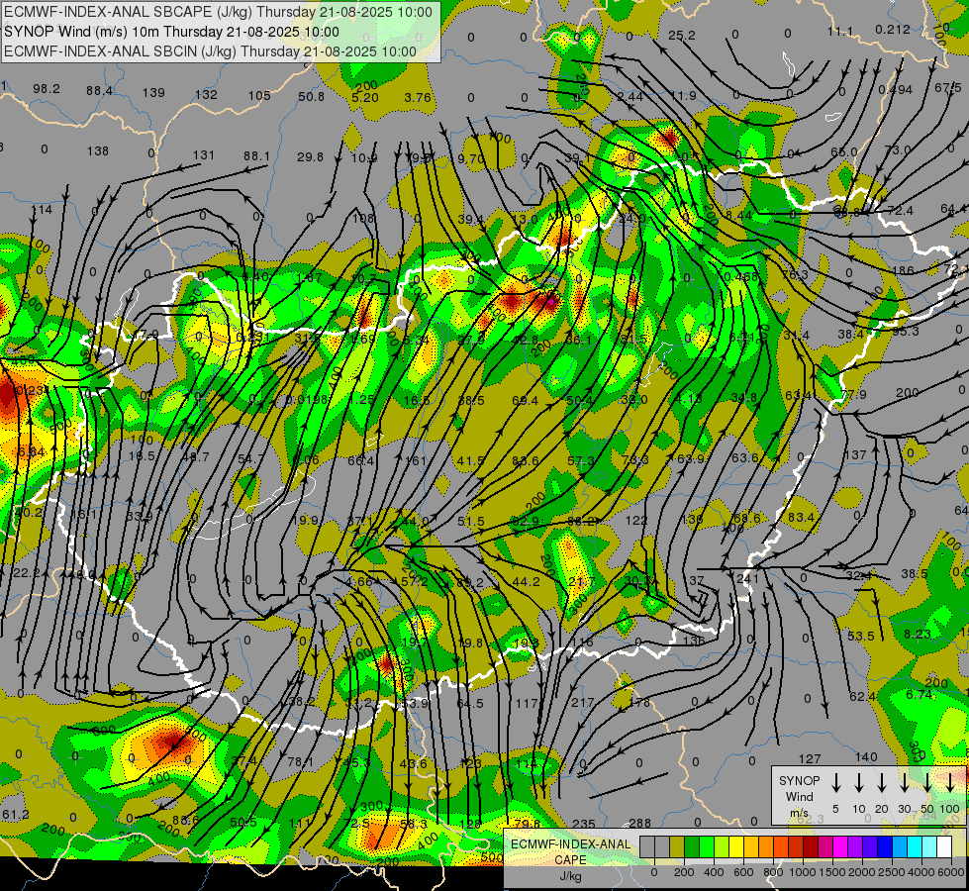The height and width of the screenshot is (891, 969).
Task: Click the 0.212 value on the map
Action: point(893,29)
